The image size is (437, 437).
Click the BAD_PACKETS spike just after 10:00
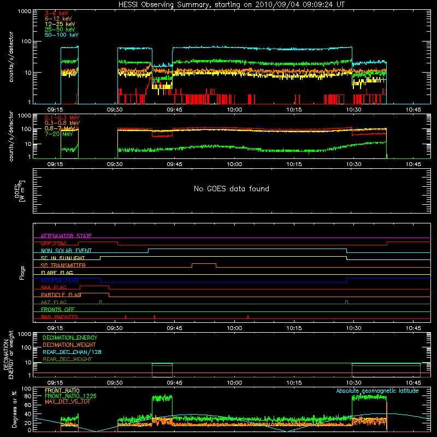(x=248, y=317)
